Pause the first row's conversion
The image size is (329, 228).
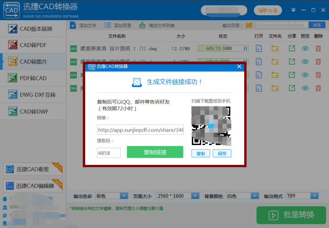point(245,48)
